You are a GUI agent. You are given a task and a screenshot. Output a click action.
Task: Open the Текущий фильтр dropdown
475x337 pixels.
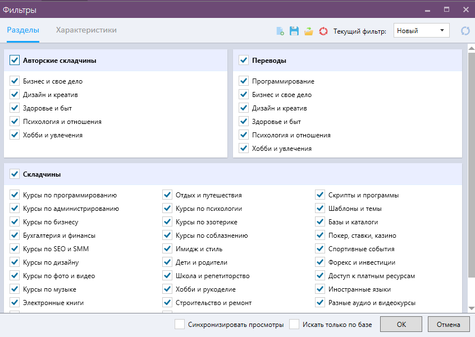tap(422, 31)
